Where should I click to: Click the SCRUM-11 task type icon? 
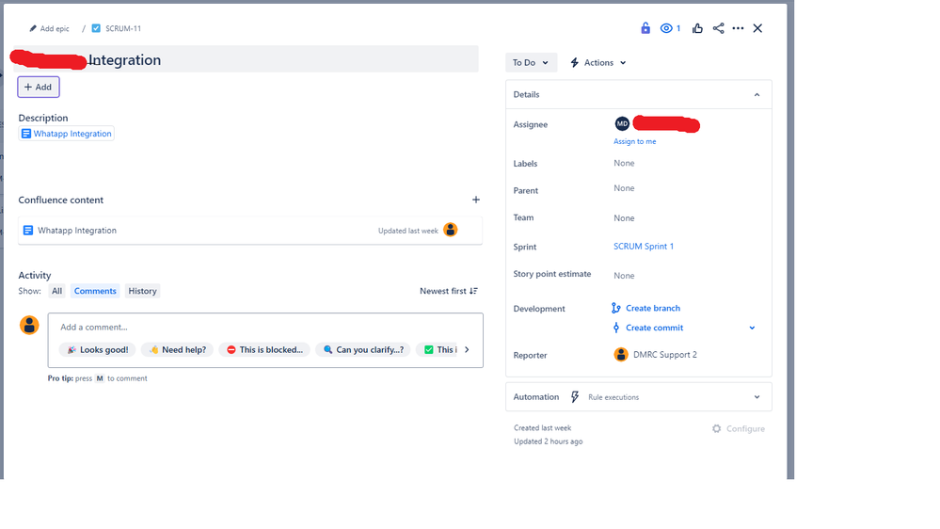pyautogui.click(x=96, y=28)
